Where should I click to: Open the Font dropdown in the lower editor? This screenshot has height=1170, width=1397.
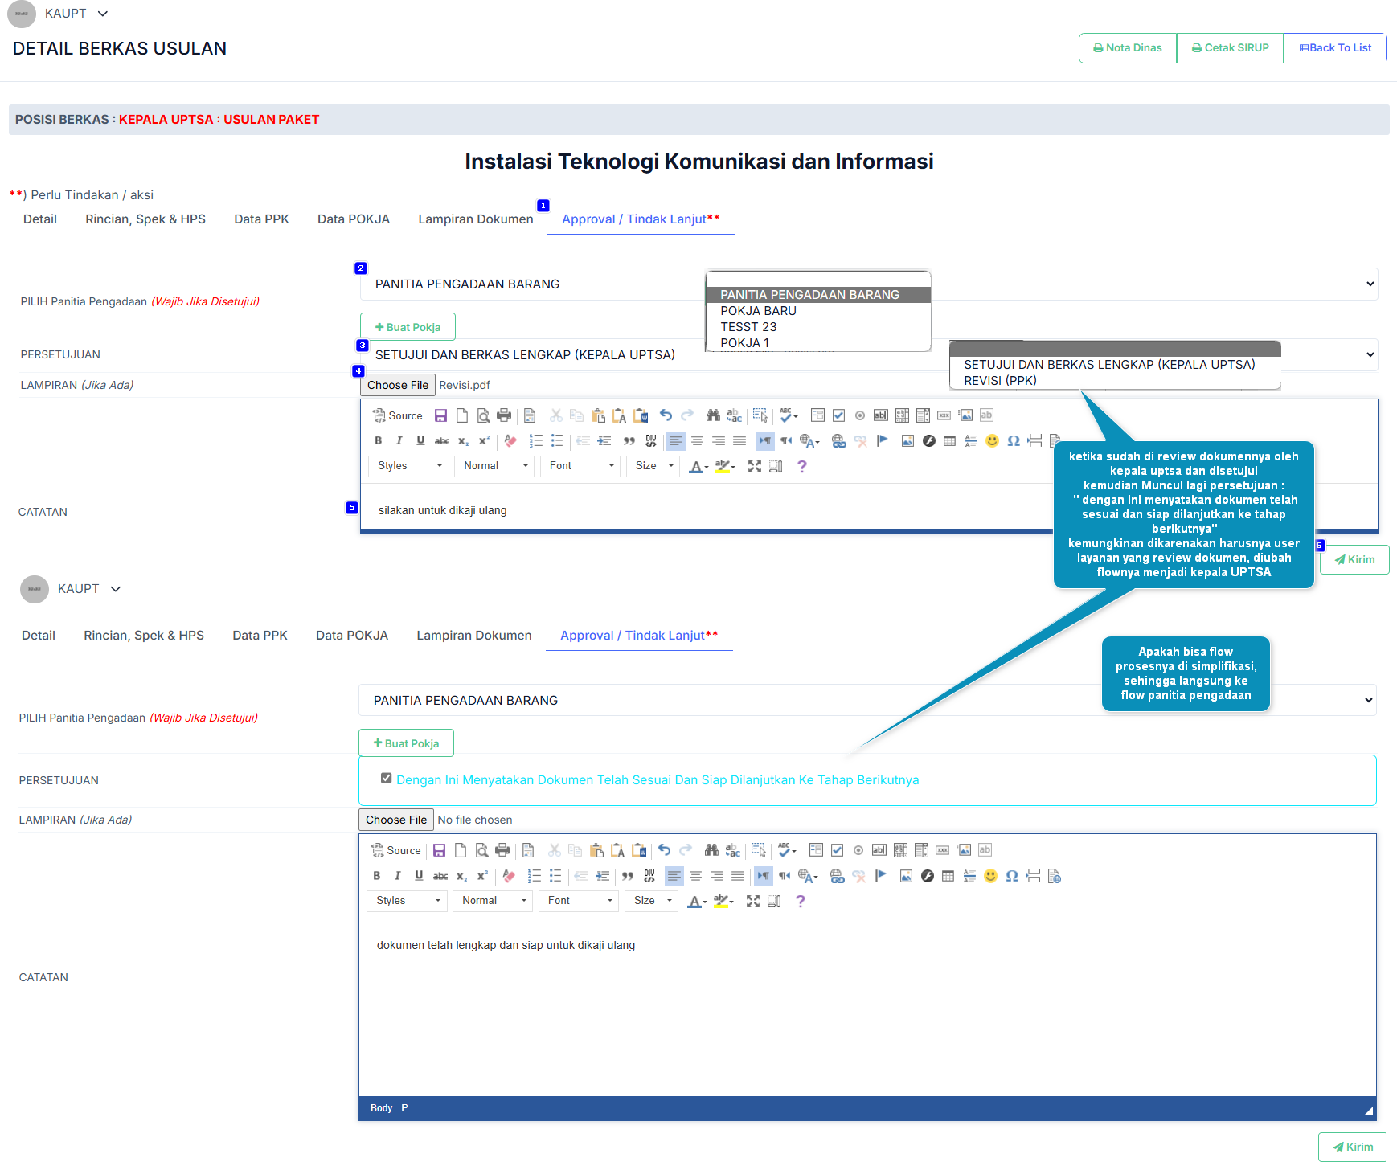pos(579,901)
